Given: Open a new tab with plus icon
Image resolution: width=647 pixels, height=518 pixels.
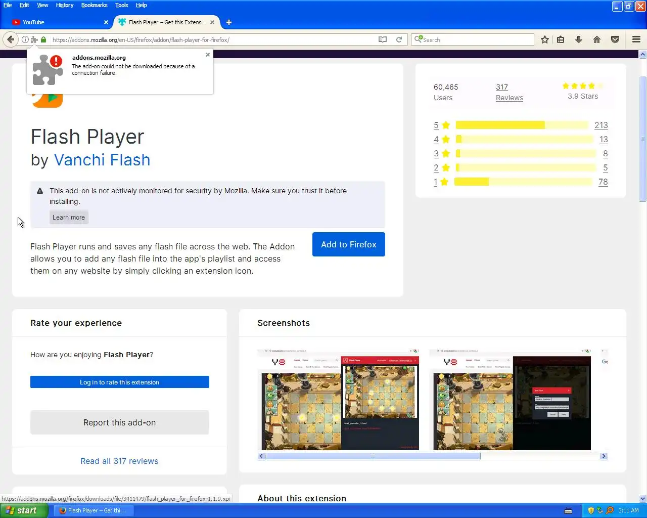Looking at the screenshot, I should coord(229,22).
